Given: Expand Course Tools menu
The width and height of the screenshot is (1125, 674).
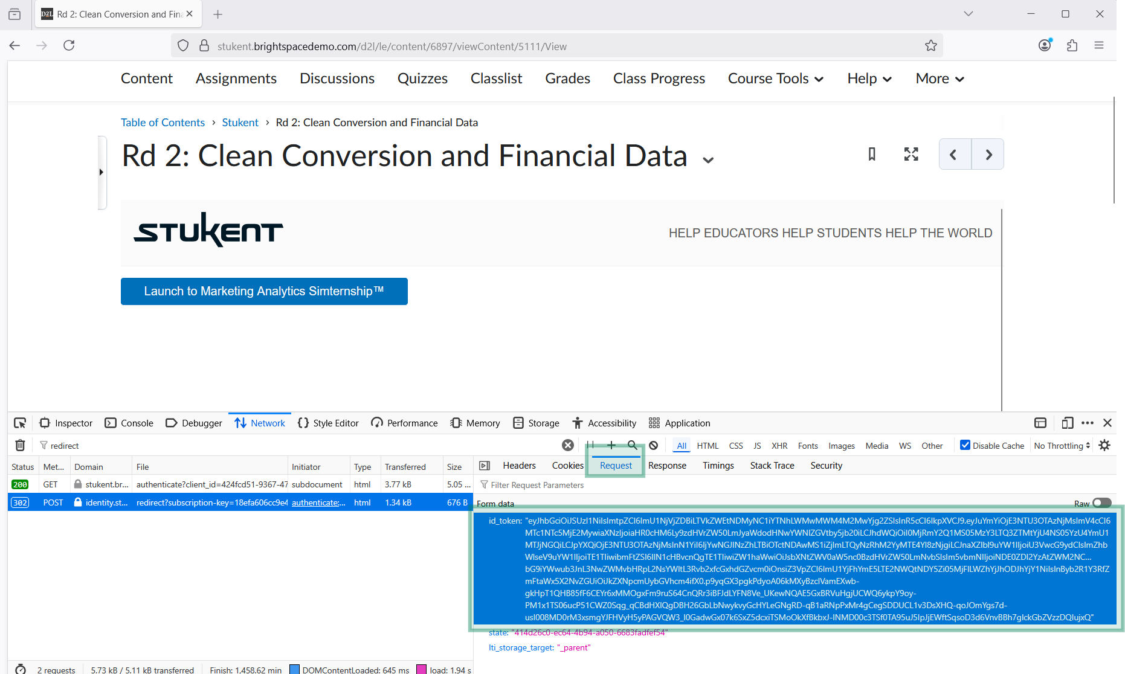Looking at the screenshot, I should [x=776, y=79].
